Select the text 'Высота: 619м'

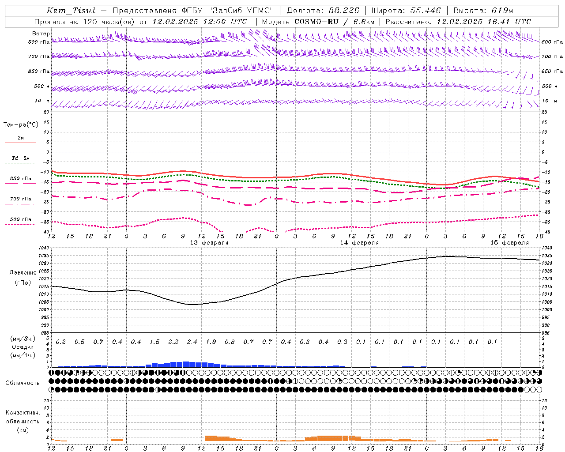[483, 11]
